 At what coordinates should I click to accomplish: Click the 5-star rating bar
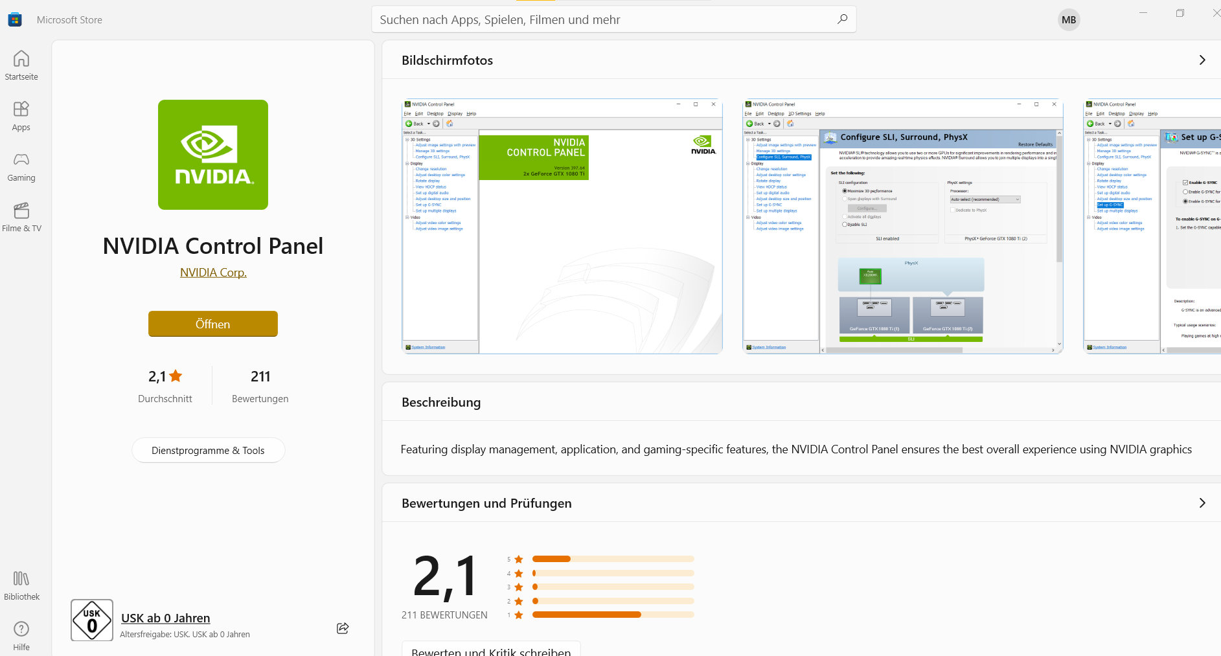pyautogui.click(x=613, y=559)
